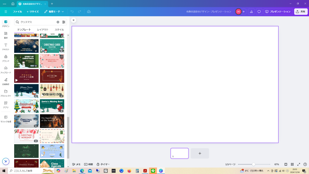Select the お絵描き (Draw) tool
Screen dimensions: 309x174
(x=6, y=81)
